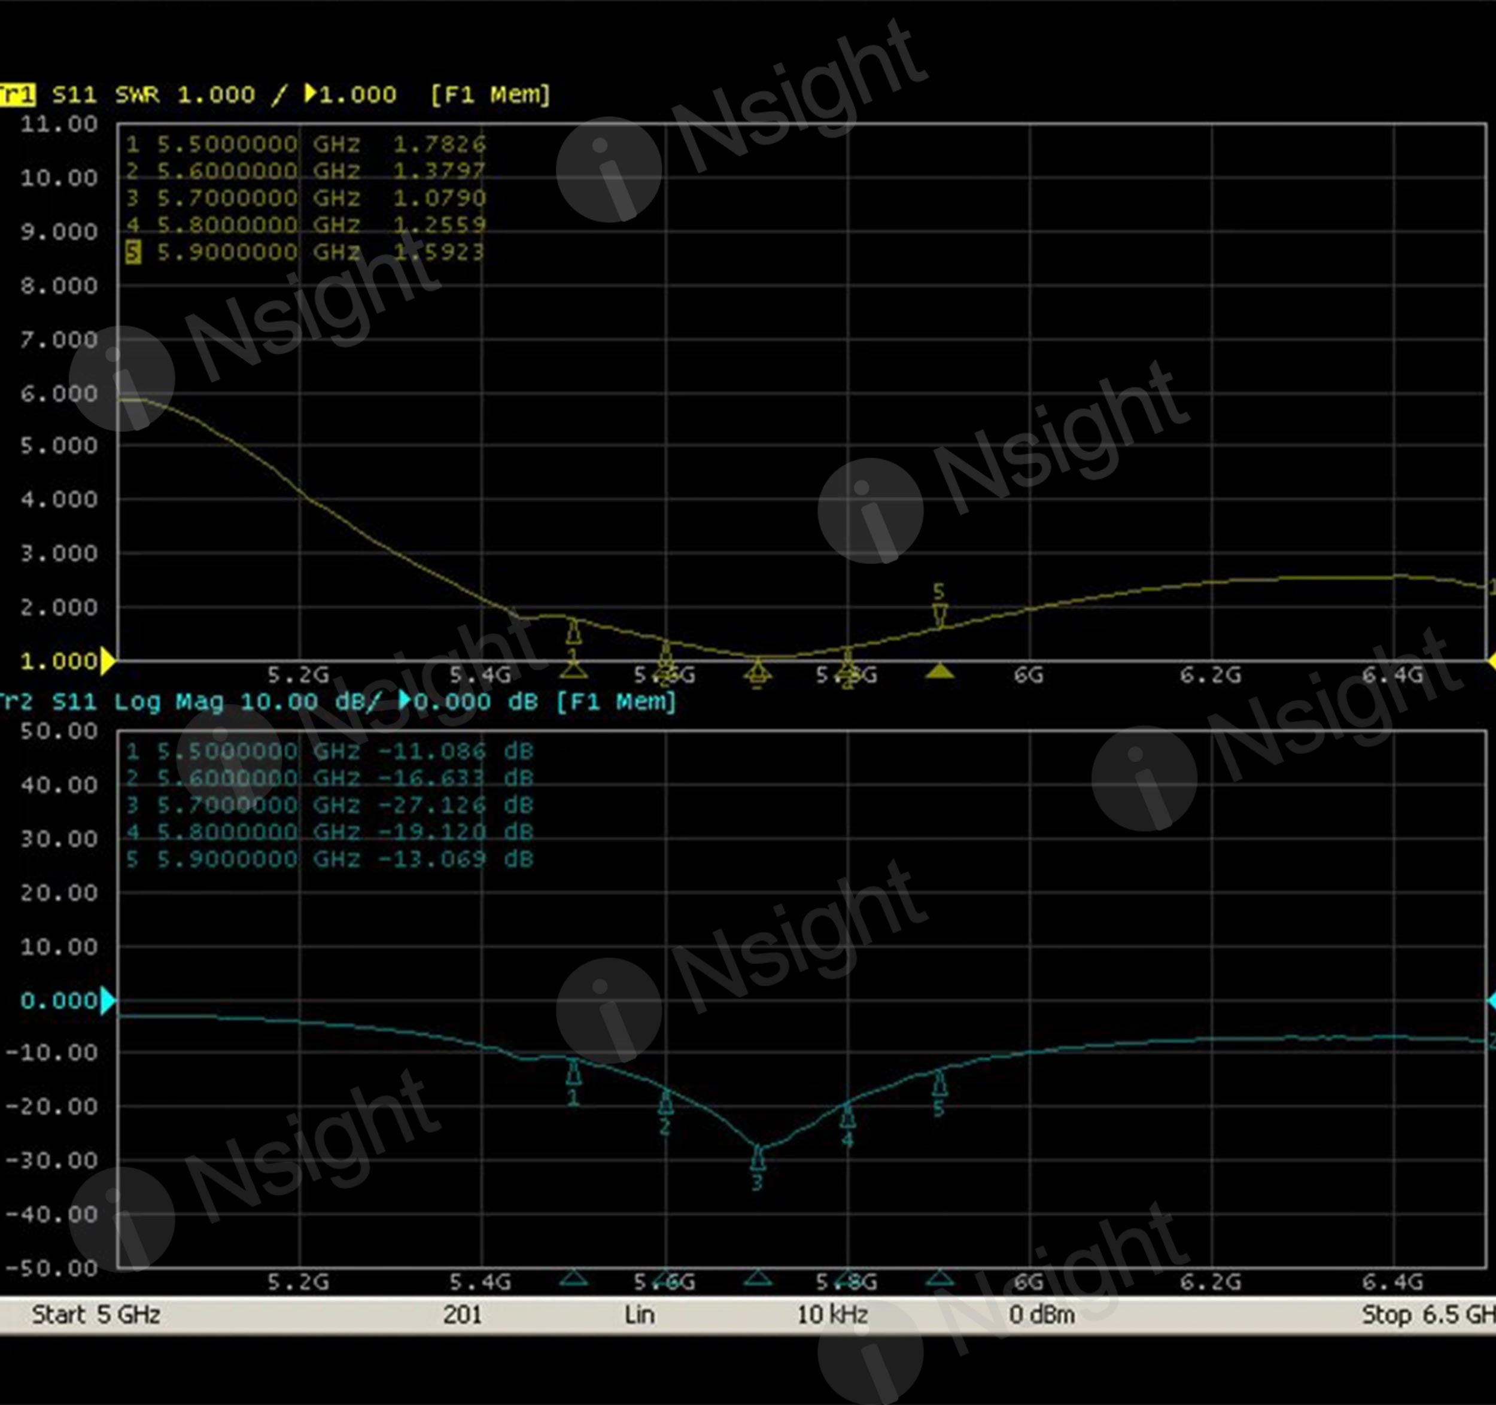The height and width of the screenshot is (1405, 1496).
Task: Click the Start 5 GHz field in status bar
Action: tap(96, 1314)
